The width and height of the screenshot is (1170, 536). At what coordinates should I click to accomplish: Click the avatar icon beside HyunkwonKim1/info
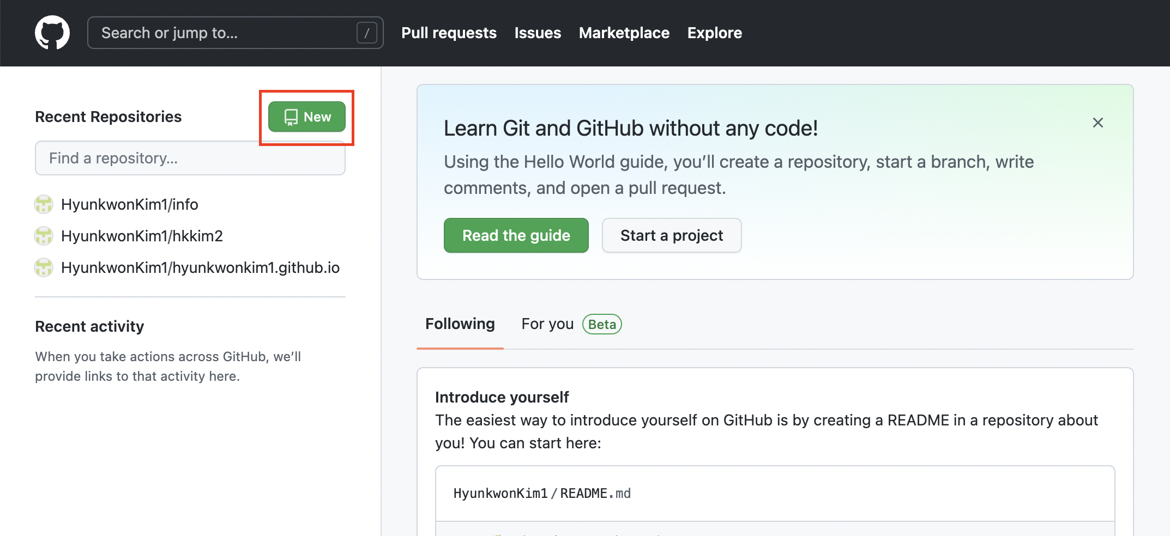point(44,204)
